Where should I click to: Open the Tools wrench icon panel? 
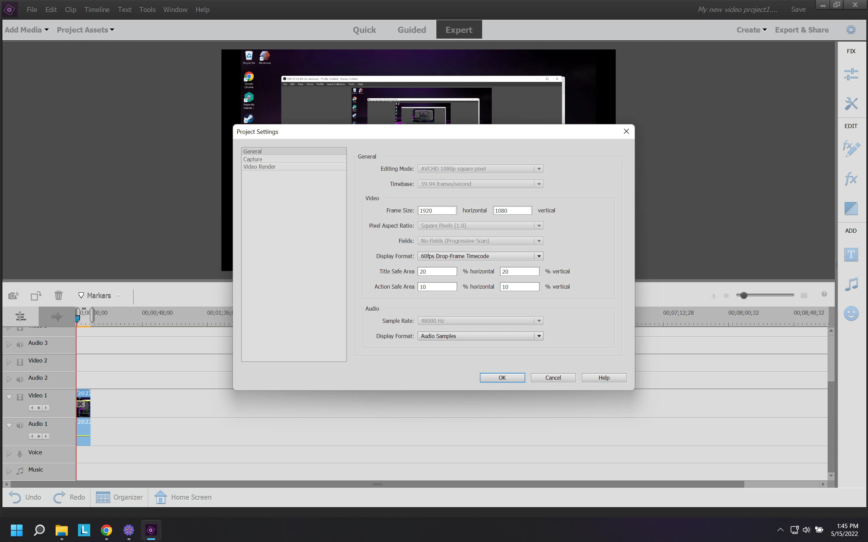coord(851,104)
